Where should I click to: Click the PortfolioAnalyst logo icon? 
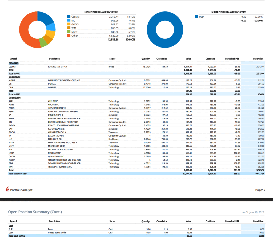click(x=7, y=189)
